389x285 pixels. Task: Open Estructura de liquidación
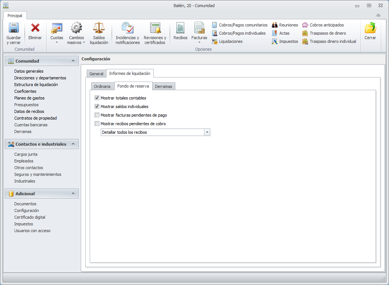click(x=36, y=85)
